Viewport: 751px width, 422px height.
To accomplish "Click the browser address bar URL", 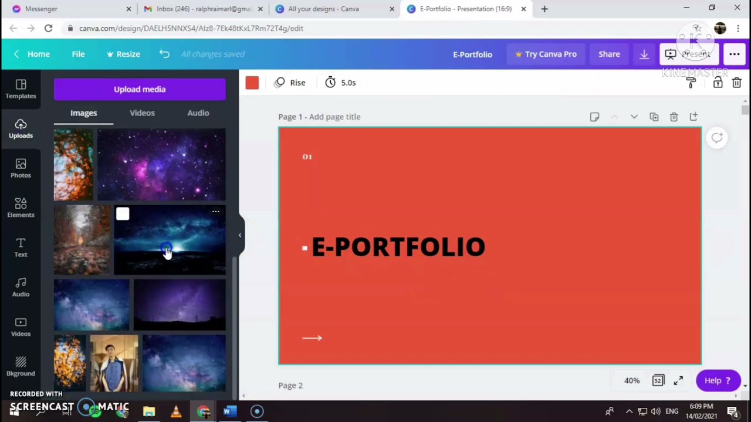I will click(x=191, y=28).
